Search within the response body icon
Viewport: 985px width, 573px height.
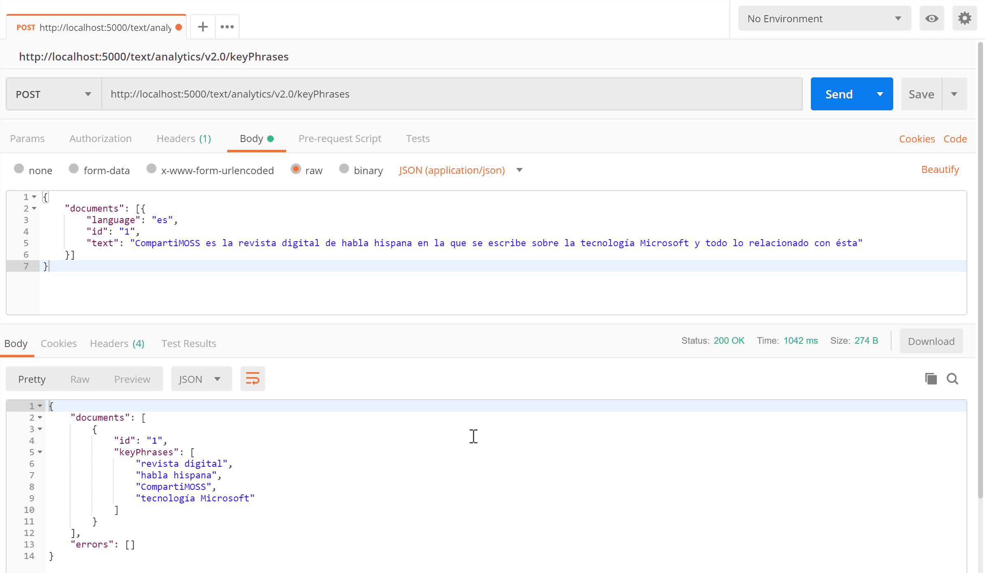tap(952, 379)
